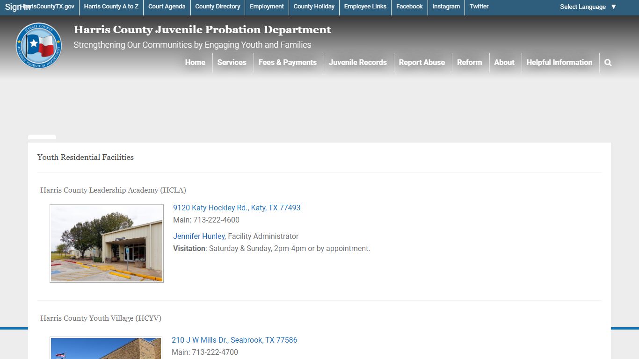The width and height of the screenshot is (639, 359).
Task: Click the Sign In link
Action: pyautogui.click(x=18, y=7)
